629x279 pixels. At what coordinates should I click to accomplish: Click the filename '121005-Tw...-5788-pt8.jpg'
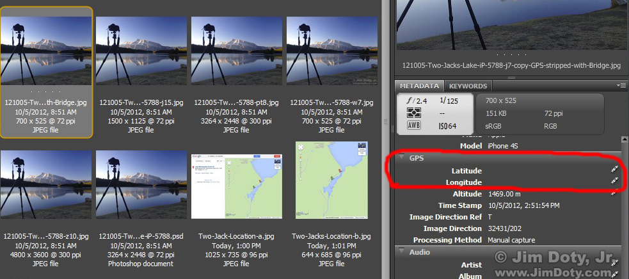pos(236,102)
